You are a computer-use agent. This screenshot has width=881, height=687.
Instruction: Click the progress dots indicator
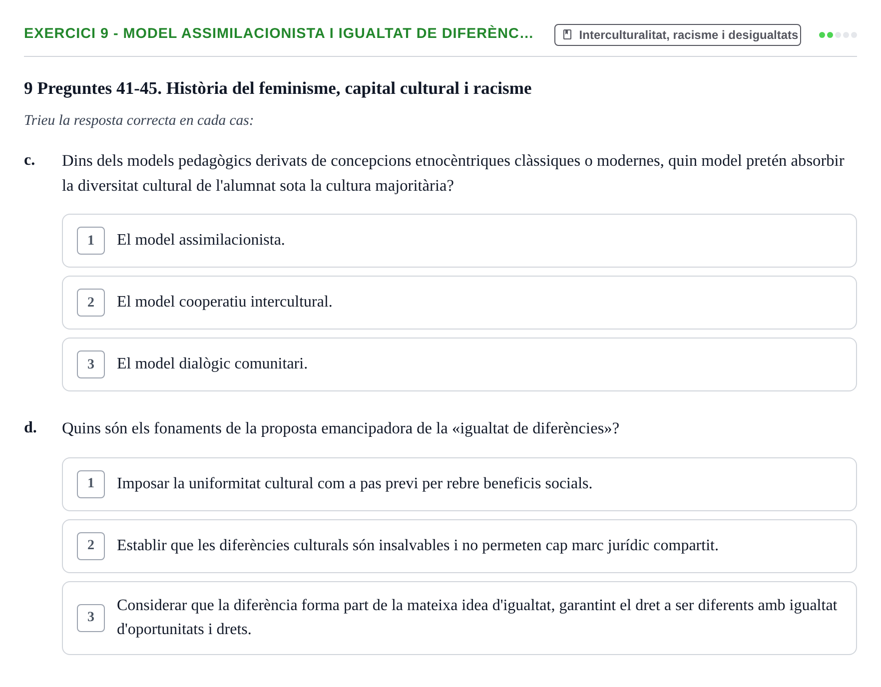pyautogui.click(x=838, y=35)
